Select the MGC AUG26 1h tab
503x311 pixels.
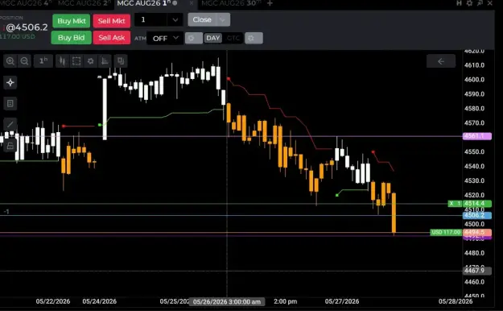pos(144,3)
